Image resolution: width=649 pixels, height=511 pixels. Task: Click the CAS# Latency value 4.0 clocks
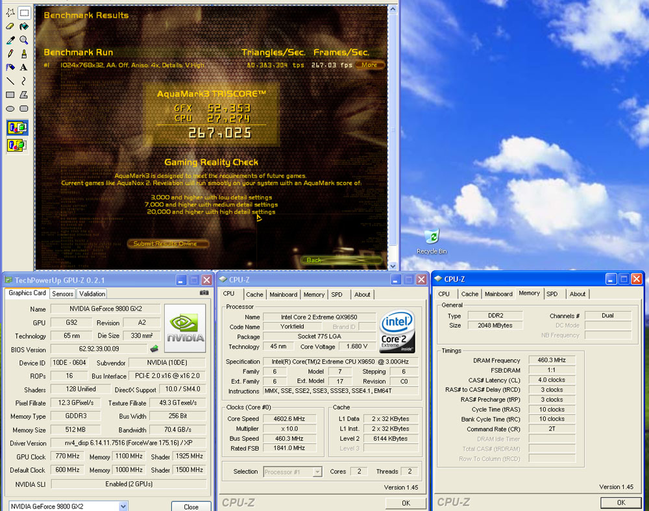point(552,380)
